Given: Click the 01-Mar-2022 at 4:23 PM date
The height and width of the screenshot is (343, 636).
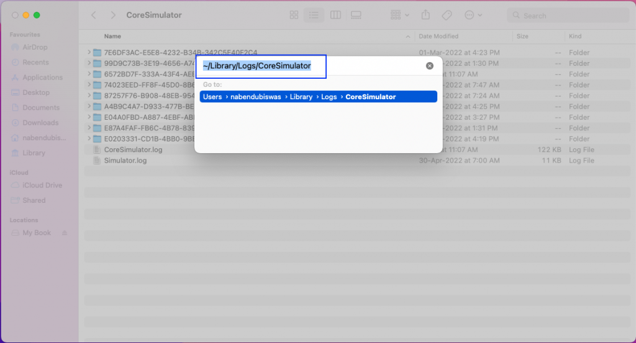Looking at the screenshot, I should (459, 53).
